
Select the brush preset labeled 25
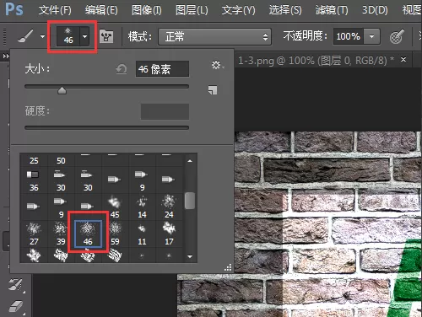coord(34,160)
